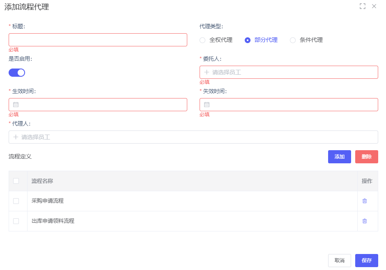386x270 pixels.
Task: Close the 添加流程代理 dialog
Action: pos(374,6)
